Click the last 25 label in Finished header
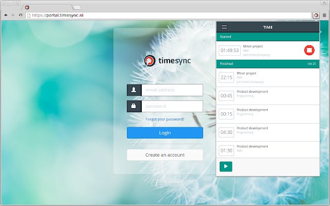330x206 pixels. 311,64
